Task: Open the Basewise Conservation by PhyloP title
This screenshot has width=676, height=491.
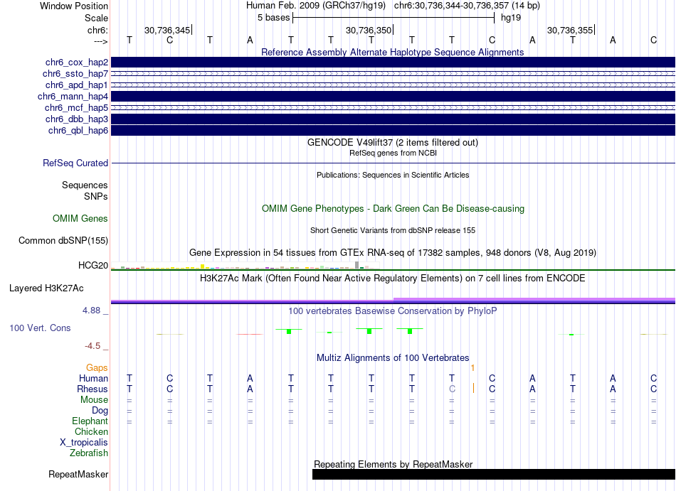Action: 392,311
